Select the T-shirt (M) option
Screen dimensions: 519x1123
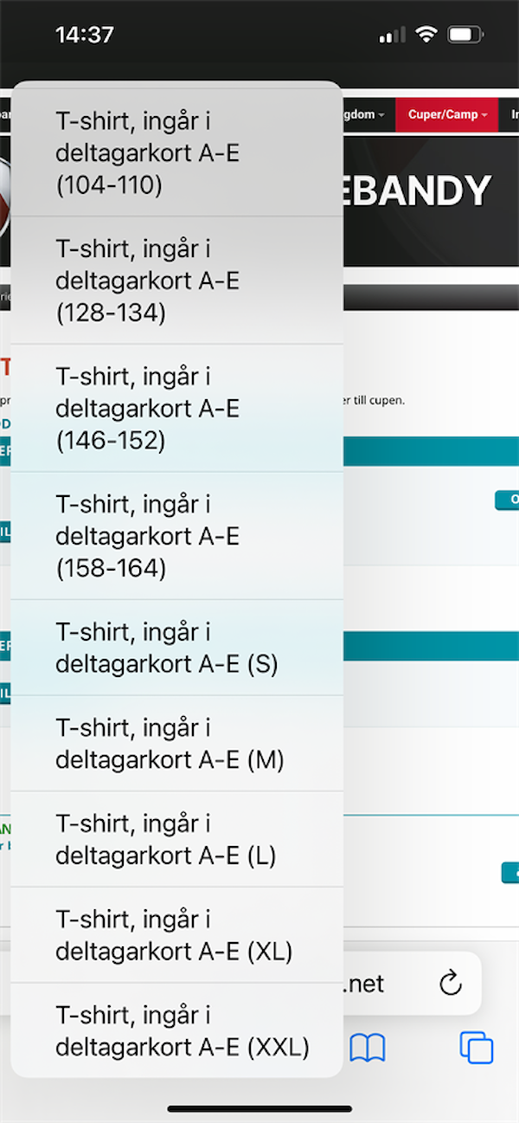[x=176, y=744]
